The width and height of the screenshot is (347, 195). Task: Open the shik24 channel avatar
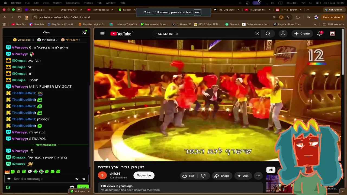[x=102, y=175]
